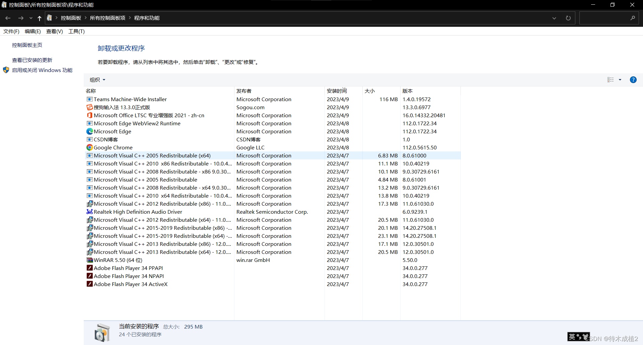
Task: Sort by 安装时间 column header
Action: pyautogui.click(x=344, y=91)
